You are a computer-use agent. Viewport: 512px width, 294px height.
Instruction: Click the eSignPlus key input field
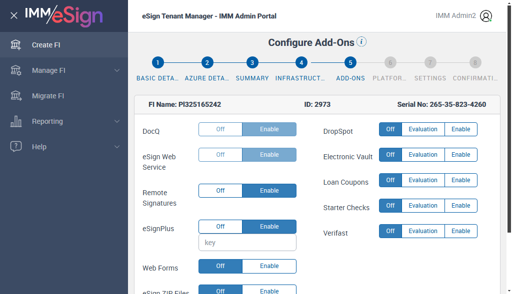tap(247, 243)
